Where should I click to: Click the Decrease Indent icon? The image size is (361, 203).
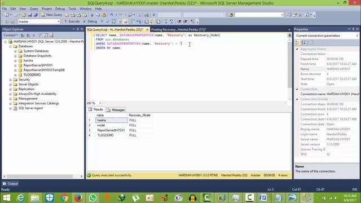[x=179, y=21]
